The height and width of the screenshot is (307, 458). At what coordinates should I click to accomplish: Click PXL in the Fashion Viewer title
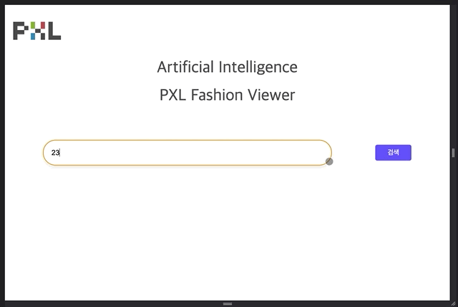click(172, 95)
